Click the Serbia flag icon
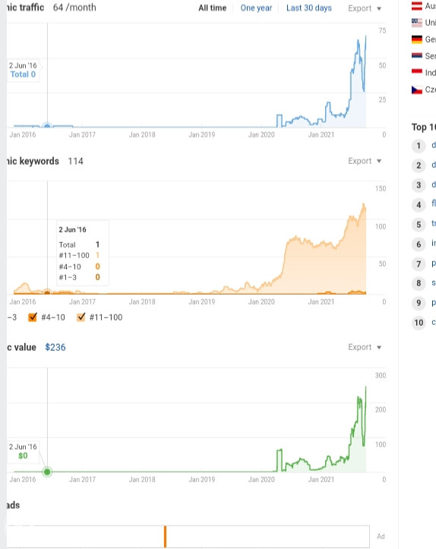Image resolution: width=436 pixels, height=549 pixels. point(417,55)
